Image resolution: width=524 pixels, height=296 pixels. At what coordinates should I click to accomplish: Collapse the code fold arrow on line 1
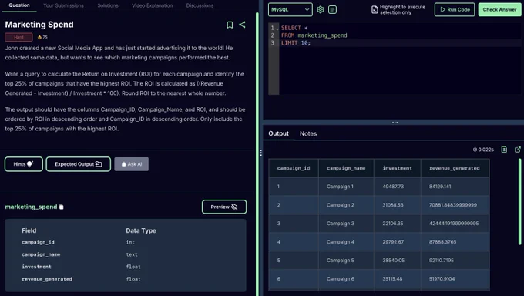277,29
